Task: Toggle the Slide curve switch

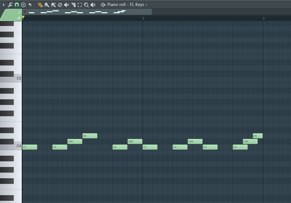Action: (19, 13)
